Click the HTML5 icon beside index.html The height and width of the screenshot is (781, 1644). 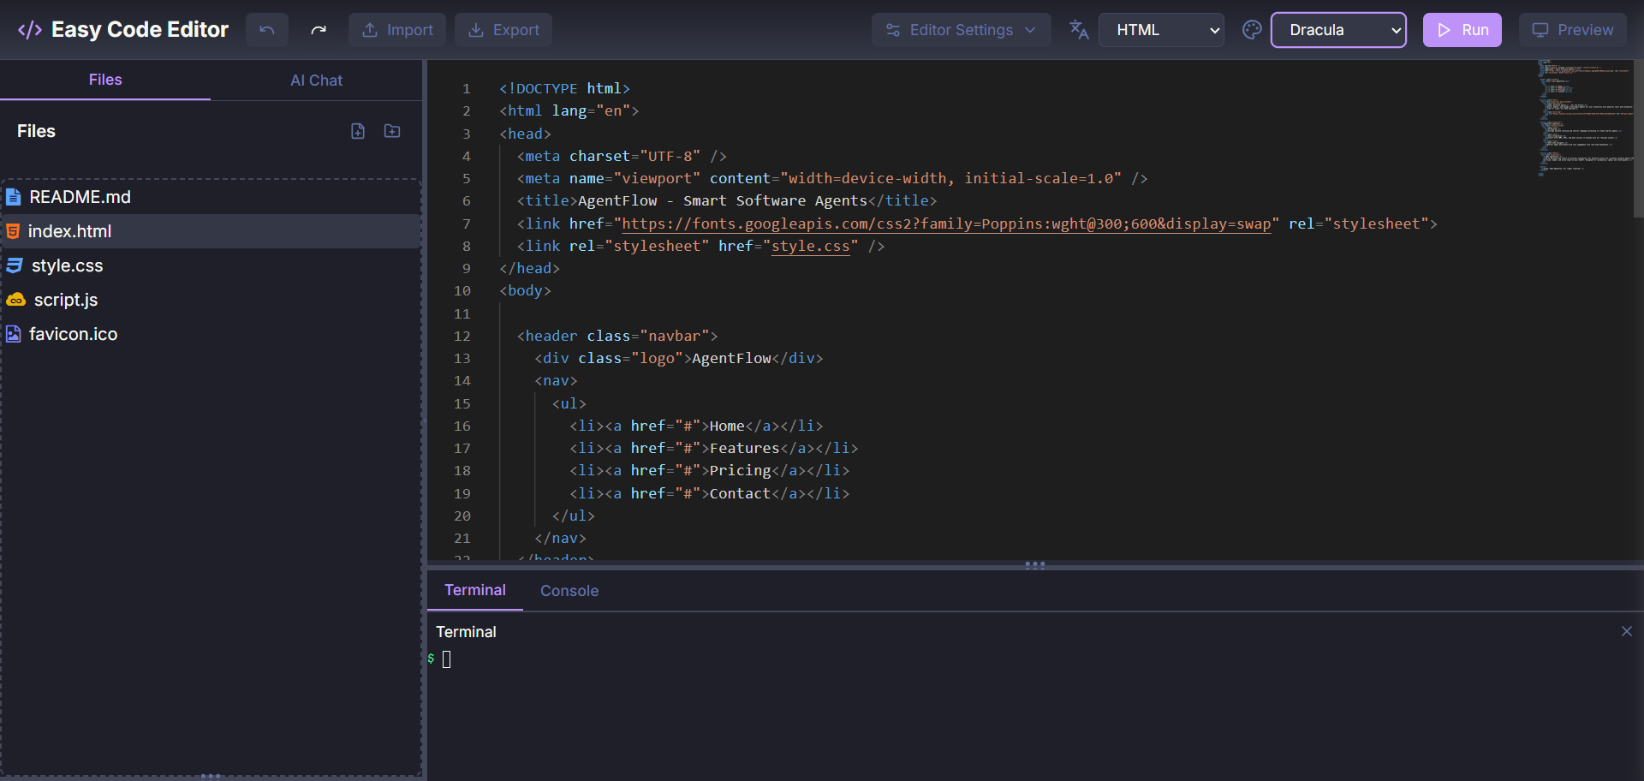[x=13, y=231]
